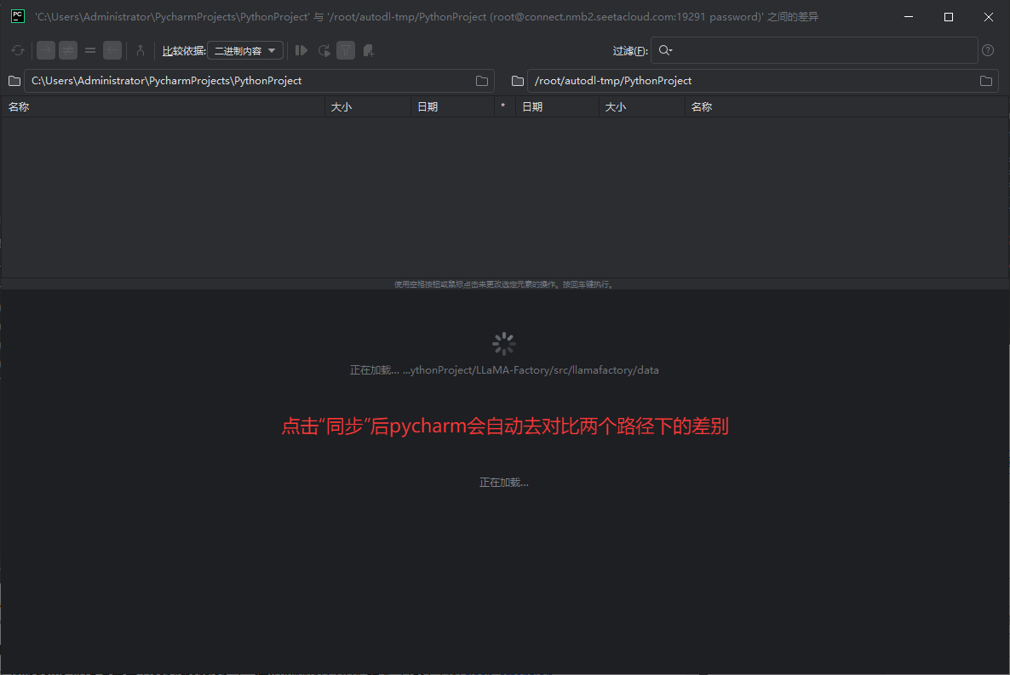This screenshot has height=675, width=1010.
Task: Click the folder icon left of remote path
Action: pos(517,81)
